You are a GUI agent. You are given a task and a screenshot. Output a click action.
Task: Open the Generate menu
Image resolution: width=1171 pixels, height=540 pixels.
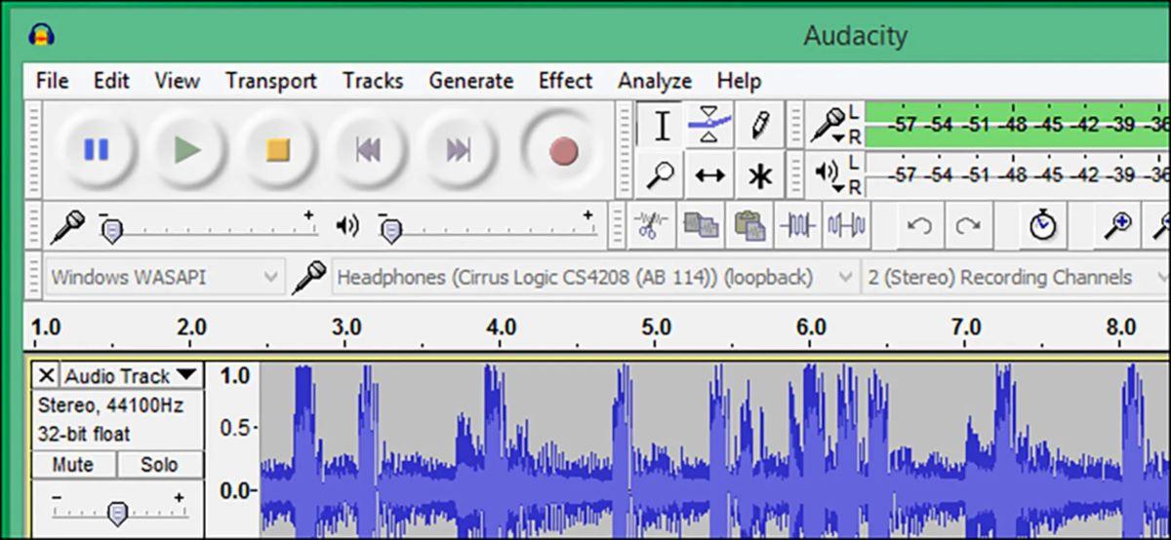click(x=470, y=81)
